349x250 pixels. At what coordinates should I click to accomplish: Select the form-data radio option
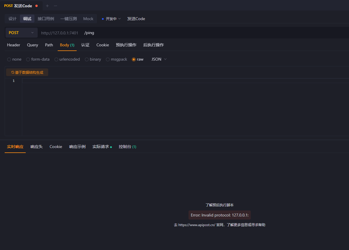pyautogui.click(x=28, y=59)
